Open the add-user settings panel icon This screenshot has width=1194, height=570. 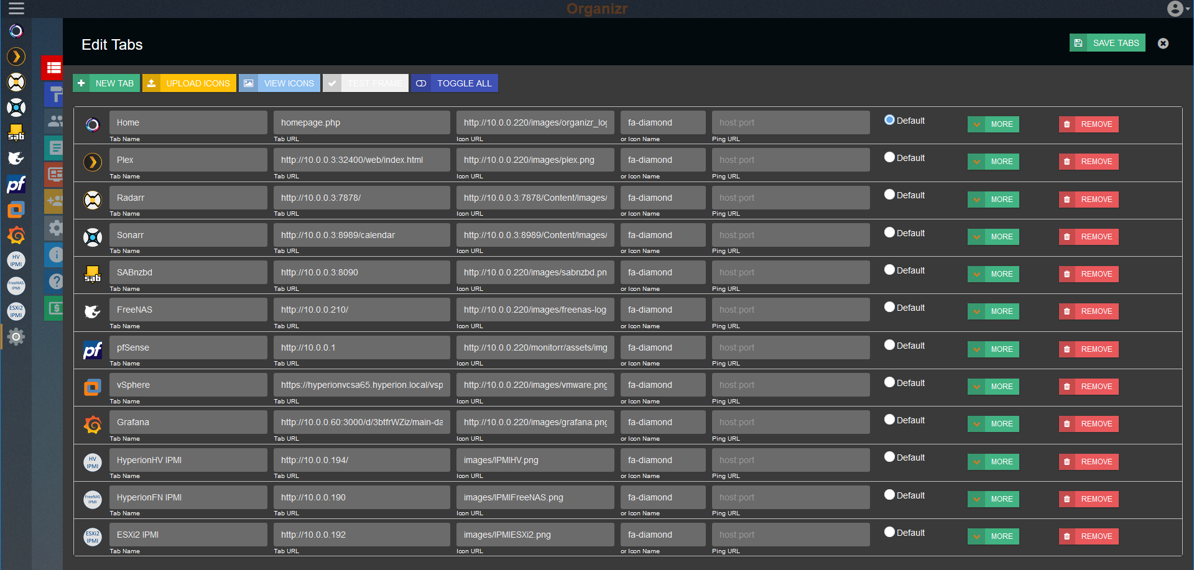tap(55, 201)
